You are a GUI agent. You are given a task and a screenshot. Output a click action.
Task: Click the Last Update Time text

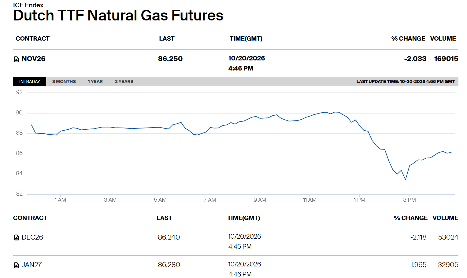[406, 81]
